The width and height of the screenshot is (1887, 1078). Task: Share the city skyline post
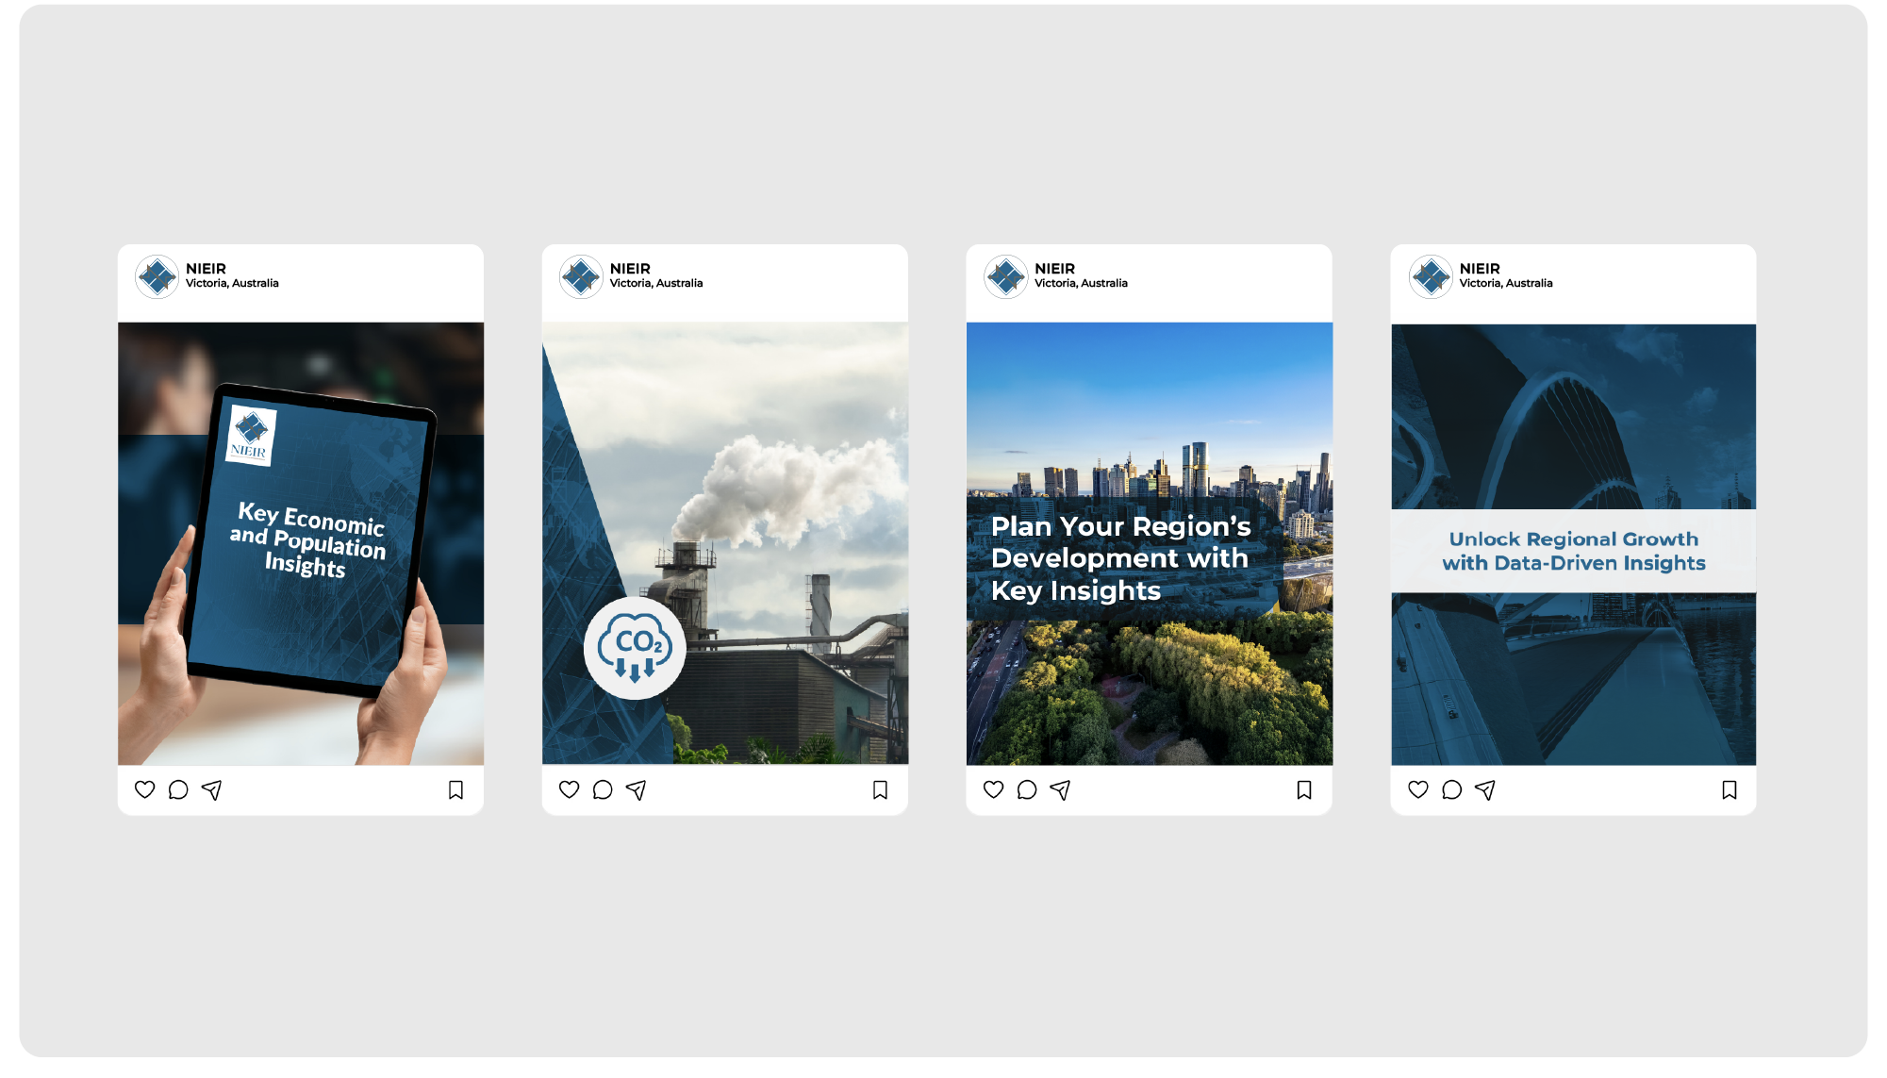(1061, 789)
